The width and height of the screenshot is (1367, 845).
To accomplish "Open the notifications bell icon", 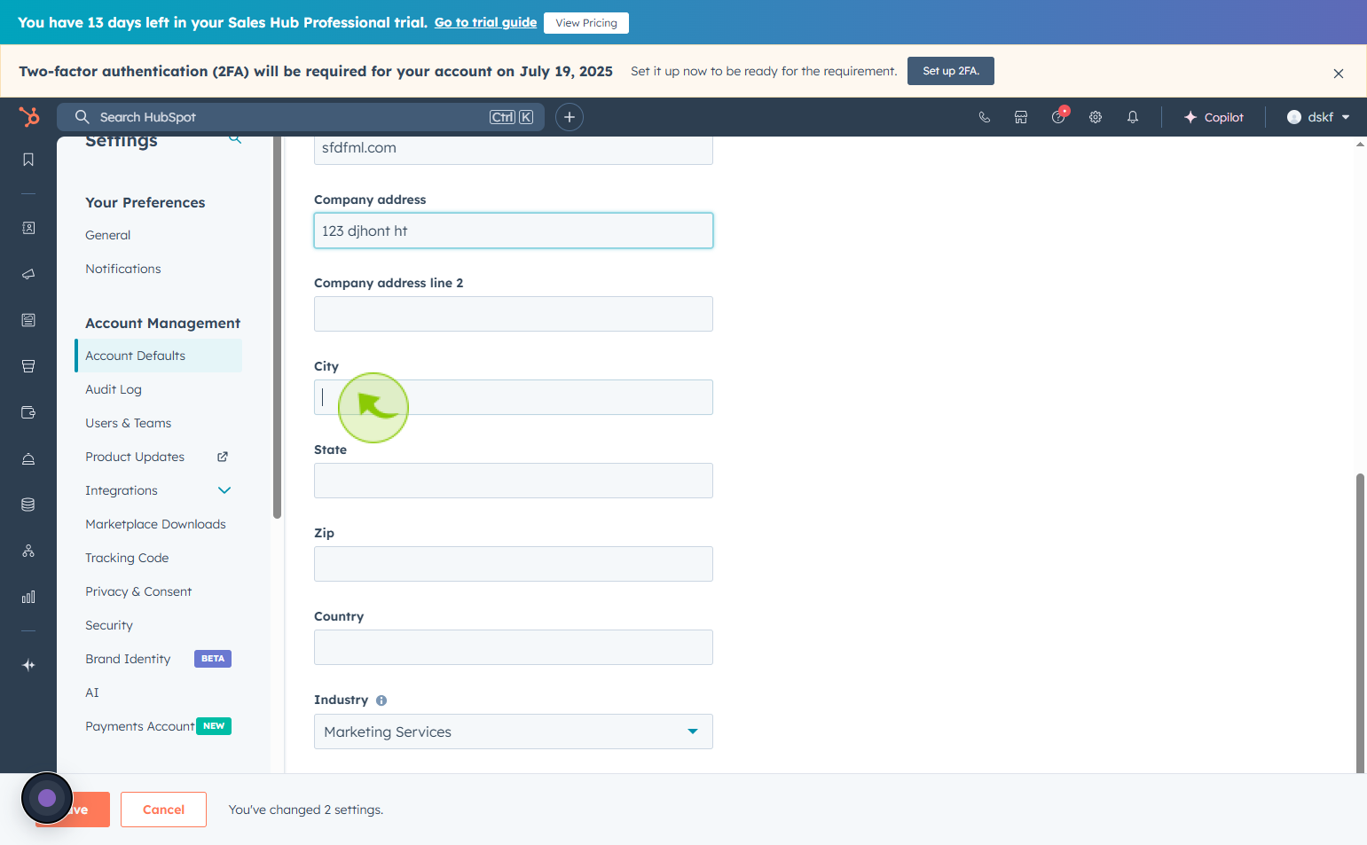I will 1133,117.
